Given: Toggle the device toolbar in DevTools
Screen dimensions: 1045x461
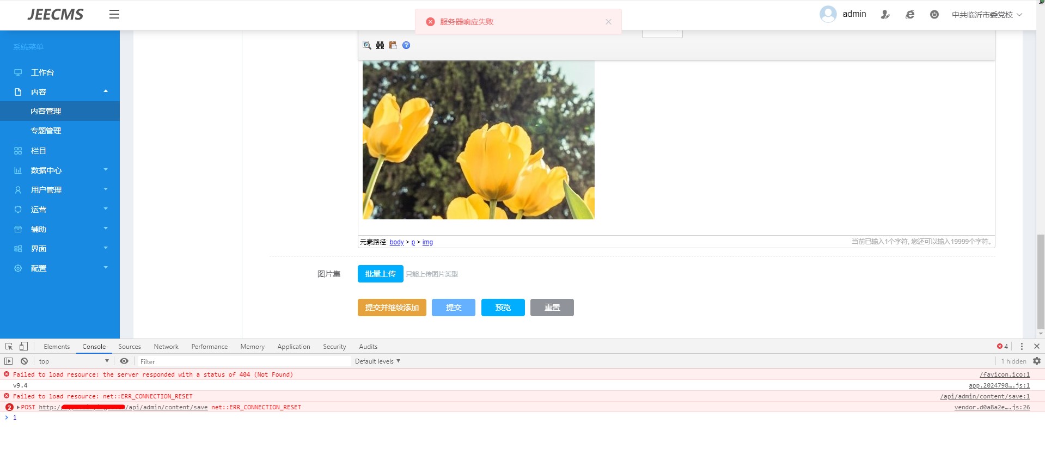Looking at the screenshot, I should [x=23, y=347].
